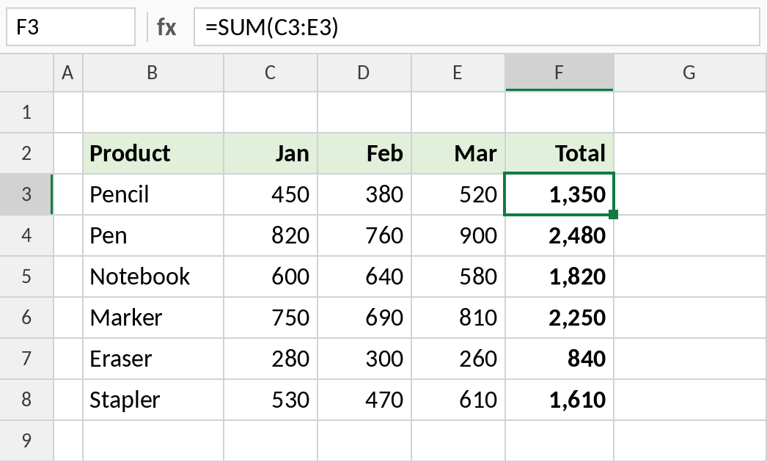The image size is (767, 462).
Task: Select row 9 header
Action: pyautogui.click(x=26, y=441)
